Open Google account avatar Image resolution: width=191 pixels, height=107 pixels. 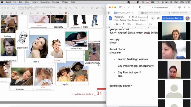(187, 18)
